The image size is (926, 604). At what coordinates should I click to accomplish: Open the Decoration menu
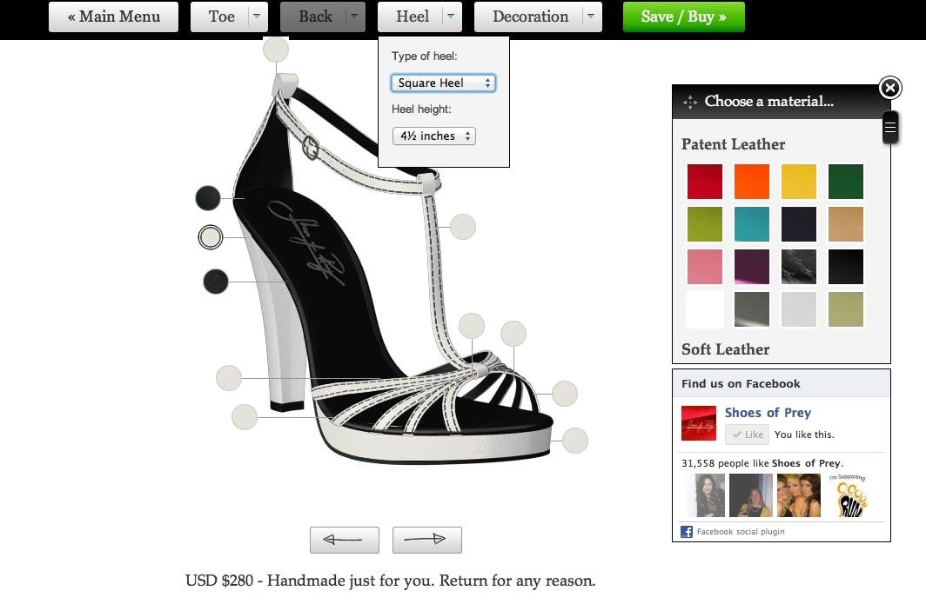click(x=529, y=17)
